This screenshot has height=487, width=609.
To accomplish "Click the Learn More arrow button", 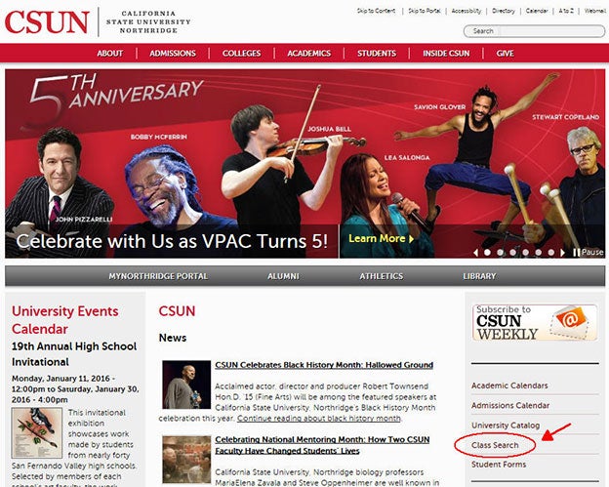I will (381, 238).
